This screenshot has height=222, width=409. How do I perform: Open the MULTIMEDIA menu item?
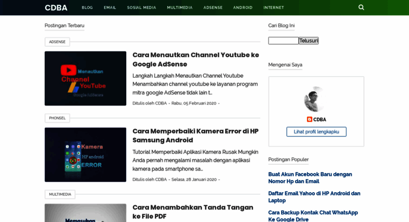point(179,7)
